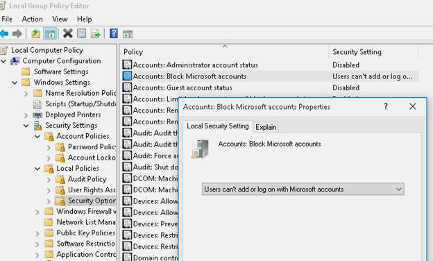Select the Account Lockout Policy tree item

[92, 158]
